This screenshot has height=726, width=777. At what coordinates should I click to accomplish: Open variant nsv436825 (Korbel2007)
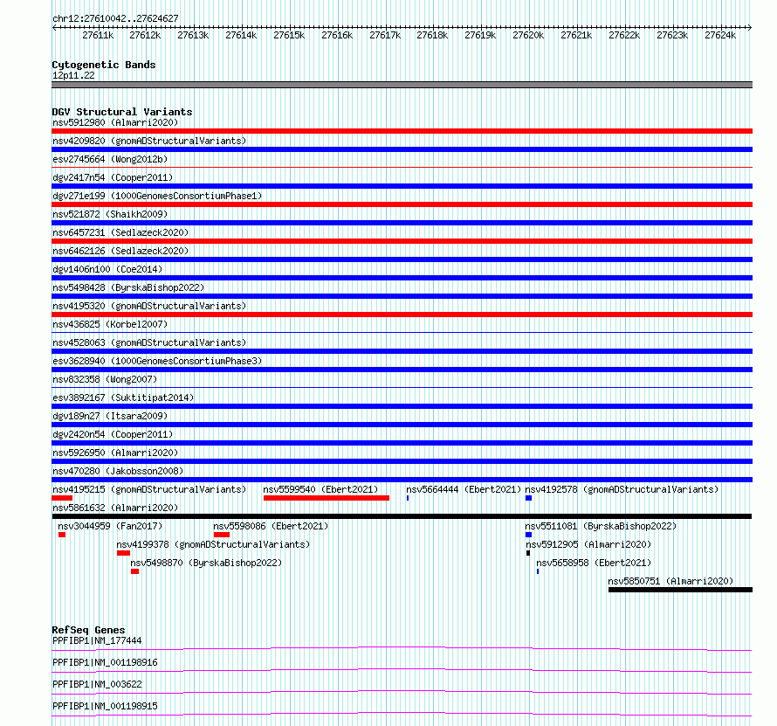pos(110,324)
